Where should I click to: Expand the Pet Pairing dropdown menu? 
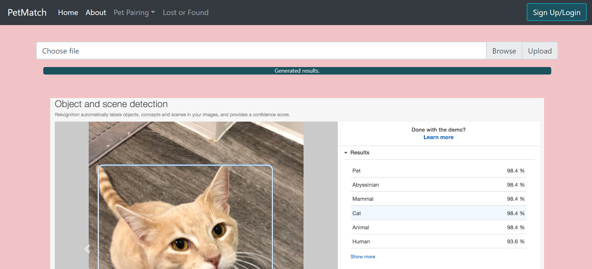tap(134, 13)
